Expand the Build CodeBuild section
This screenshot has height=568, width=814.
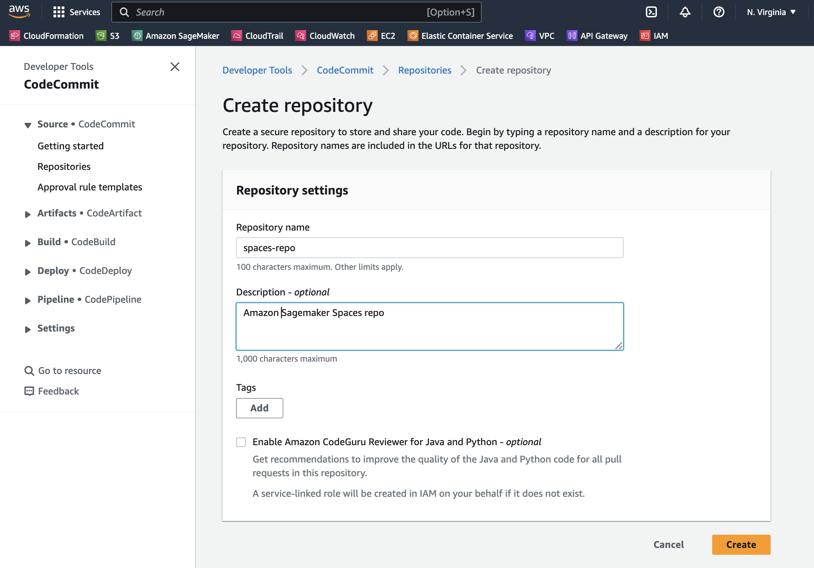click(x=28, y=242)
